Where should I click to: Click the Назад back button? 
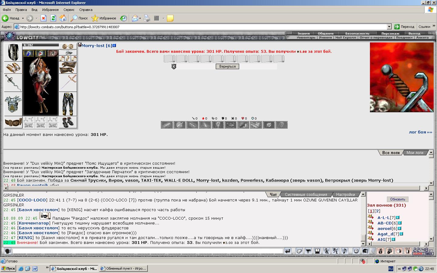[x=11, y=18]
